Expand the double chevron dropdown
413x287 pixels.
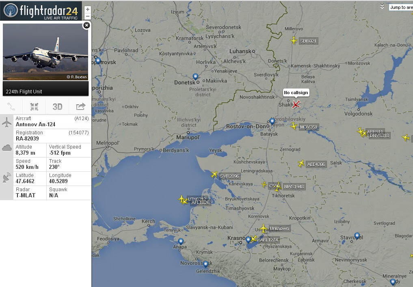382,6
